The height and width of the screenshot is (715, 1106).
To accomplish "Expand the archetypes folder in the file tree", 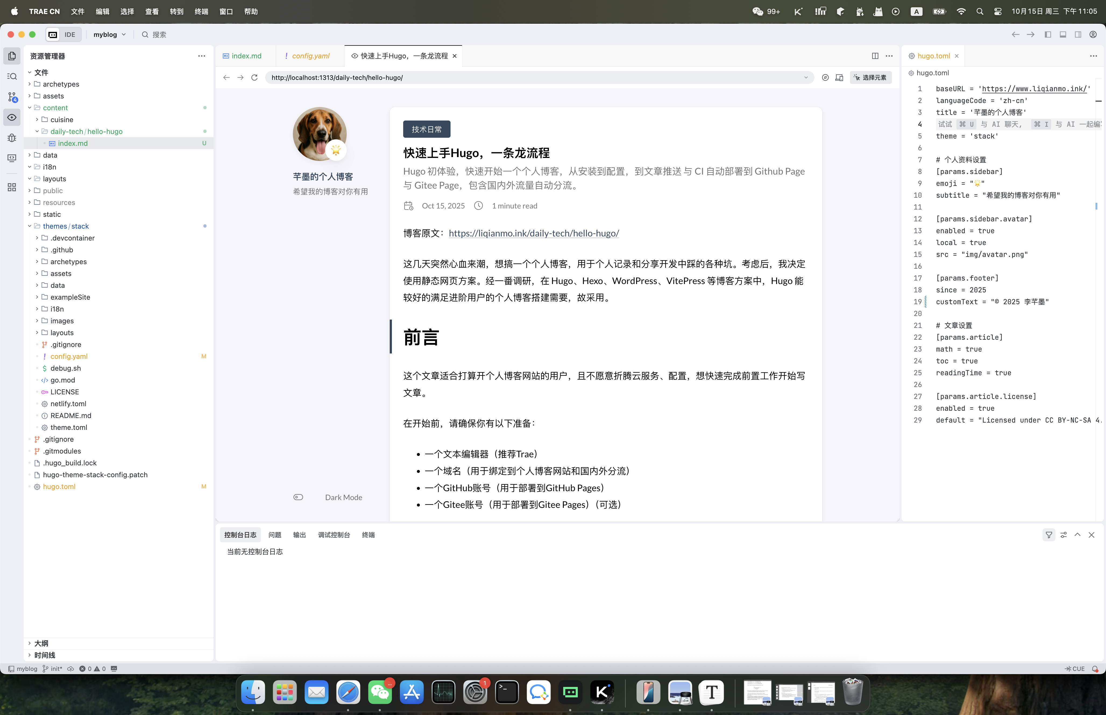I will click(x=61, y=84).
